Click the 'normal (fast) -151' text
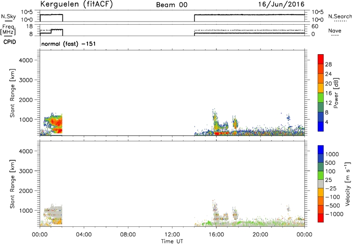This screenshot has width=352, height=244. click(69, 44)
